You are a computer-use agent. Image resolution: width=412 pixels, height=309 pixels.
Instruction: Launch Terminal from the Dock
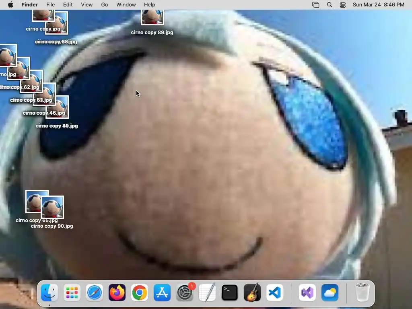[x=230, y=293]
